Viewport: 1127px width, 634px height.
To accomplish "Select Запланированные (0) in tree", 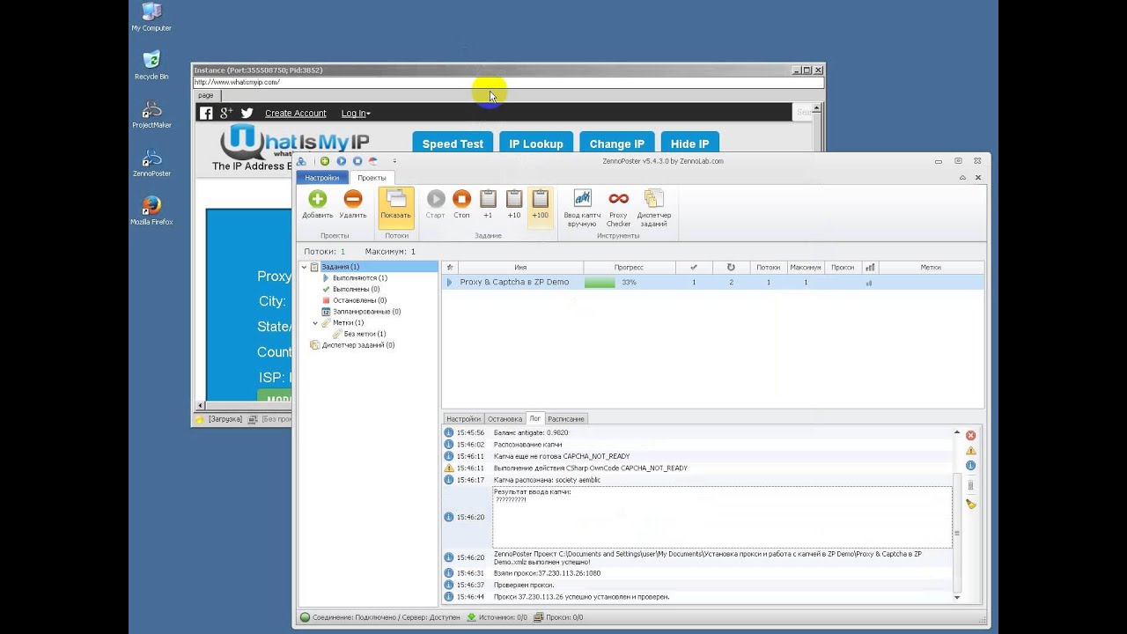I will pyautogui.click(x=367, y=312).
